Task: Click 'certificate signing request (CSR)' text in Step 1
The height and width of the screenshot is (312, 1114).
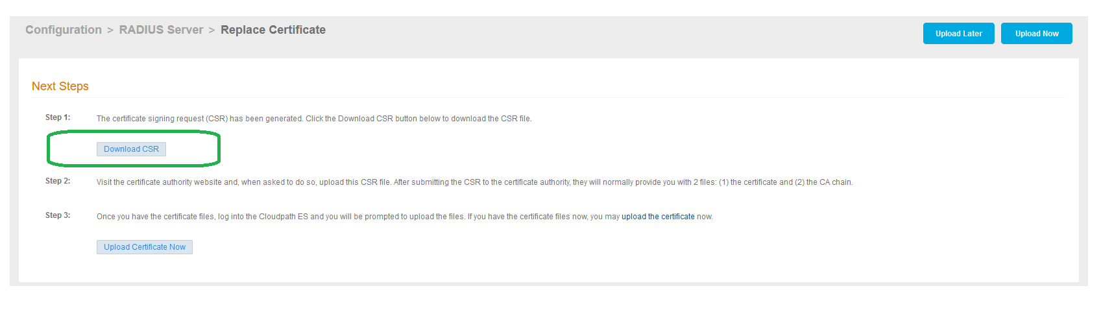Action: point(169,119)
